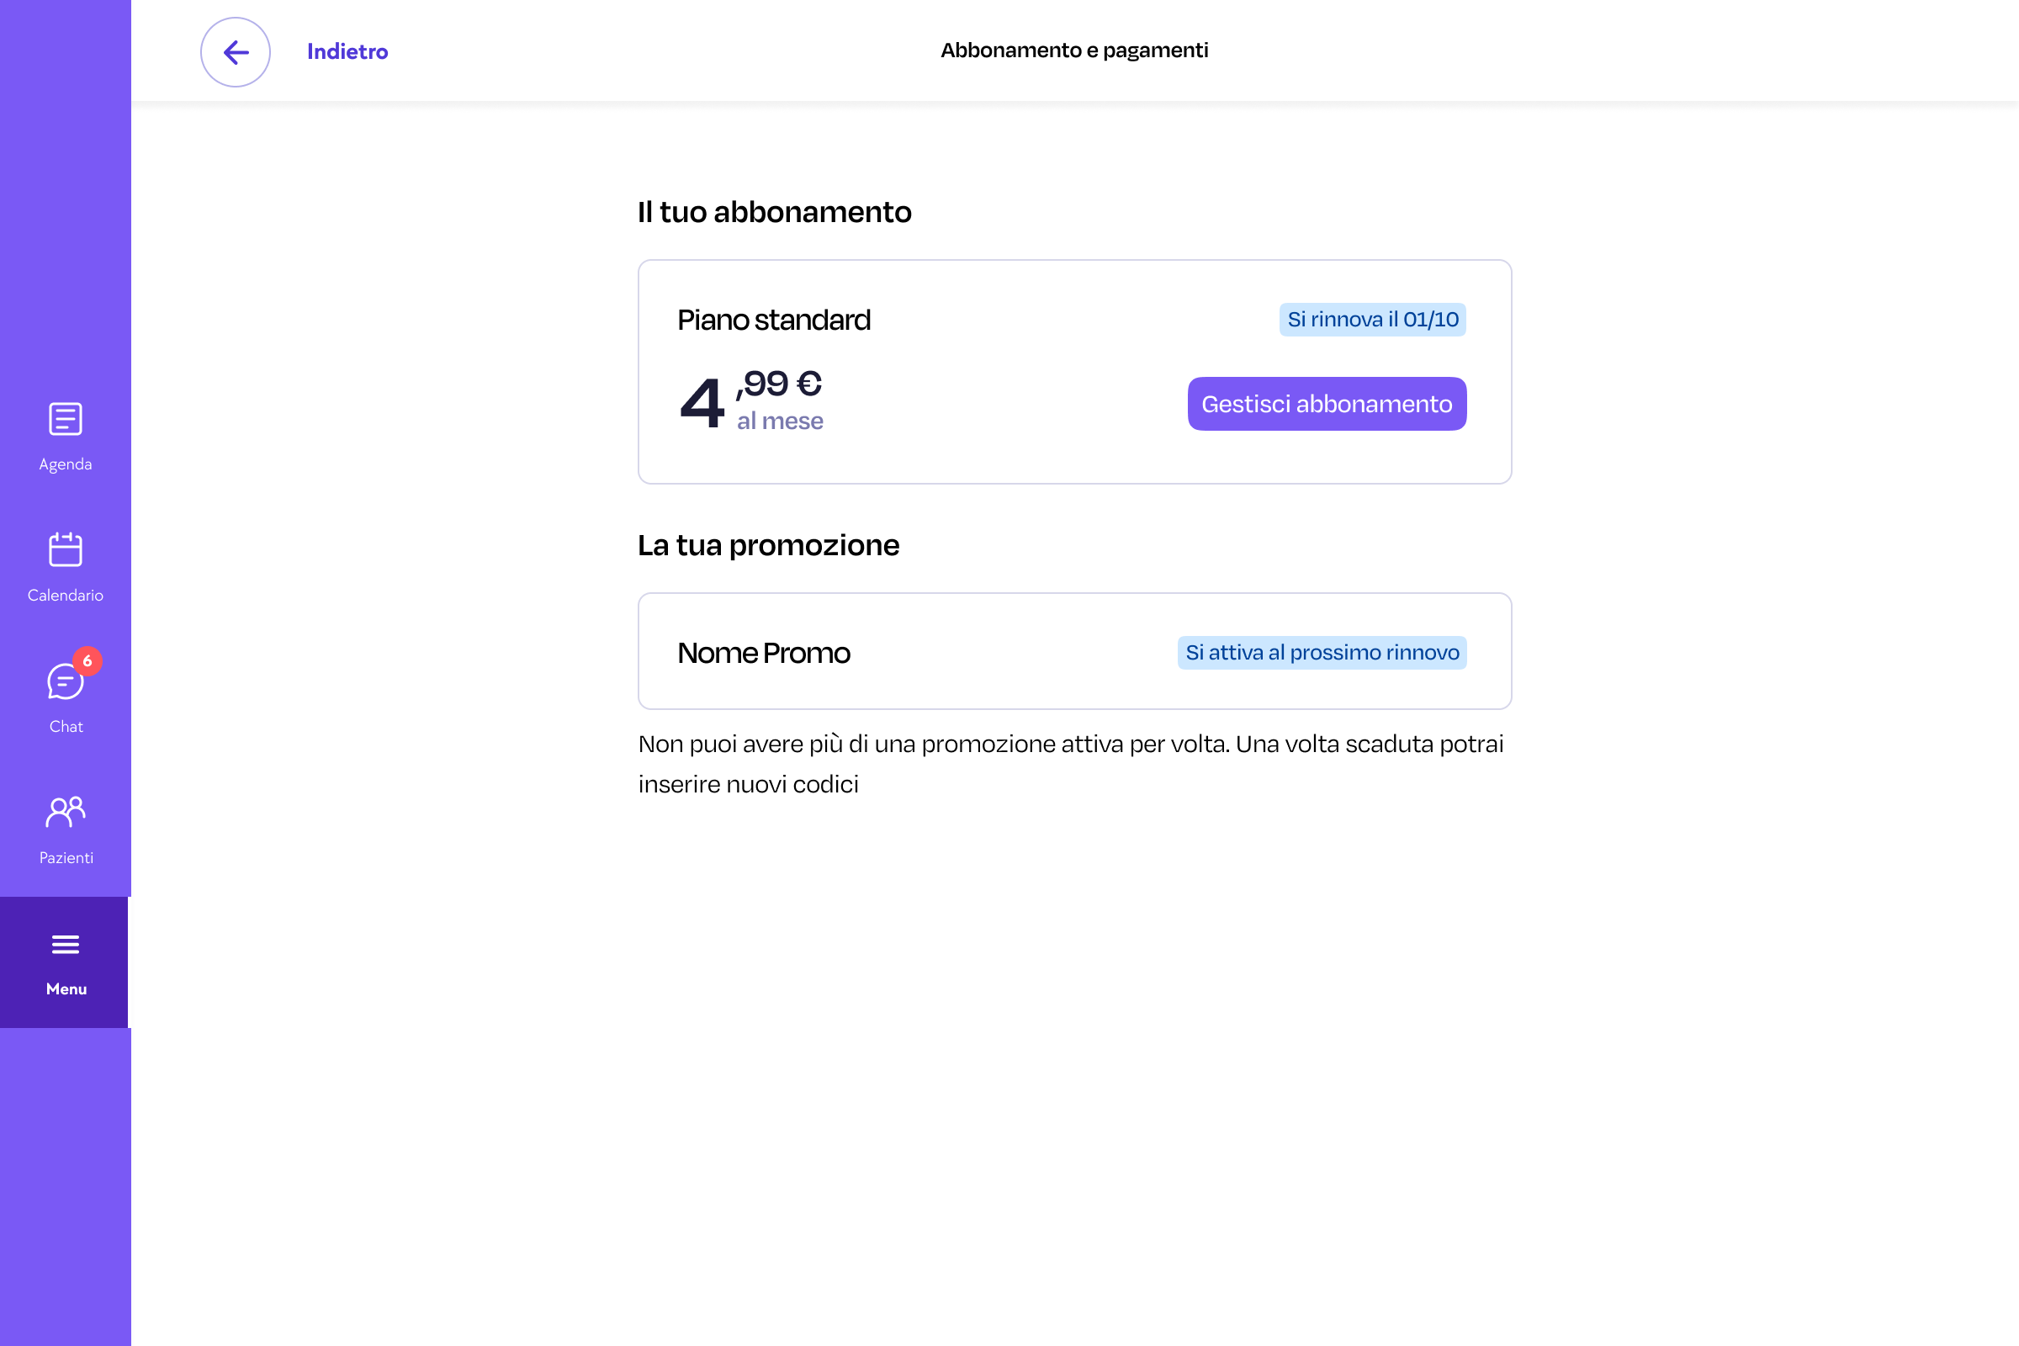
Task: Open the Agenda notes icon
Action: pyautogui.click(x=66, y=419)
